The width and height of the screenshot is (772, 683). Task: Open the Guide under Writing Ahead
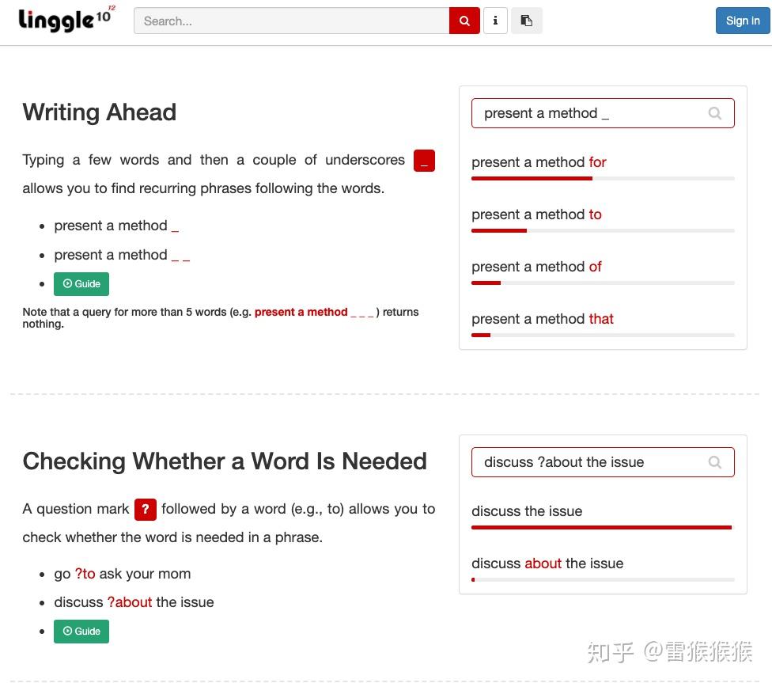coord(81,283)
